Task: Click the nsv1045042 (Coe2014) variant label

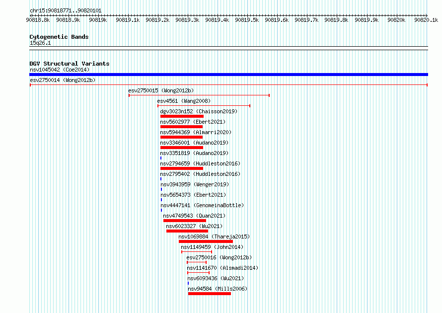Action: pos(60,70)
